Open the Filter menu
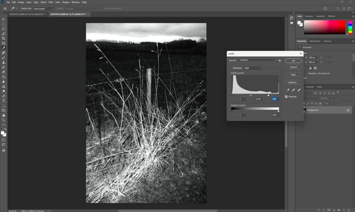Image resolution: width=355 pixels, height=212 pixels. (51, 2)
